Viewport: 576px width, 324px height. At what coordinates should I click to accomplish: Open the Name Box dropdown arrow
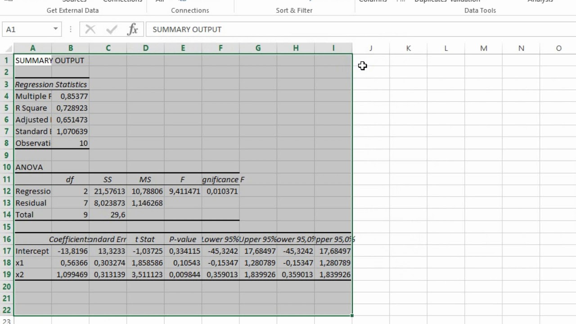point(55,29)
